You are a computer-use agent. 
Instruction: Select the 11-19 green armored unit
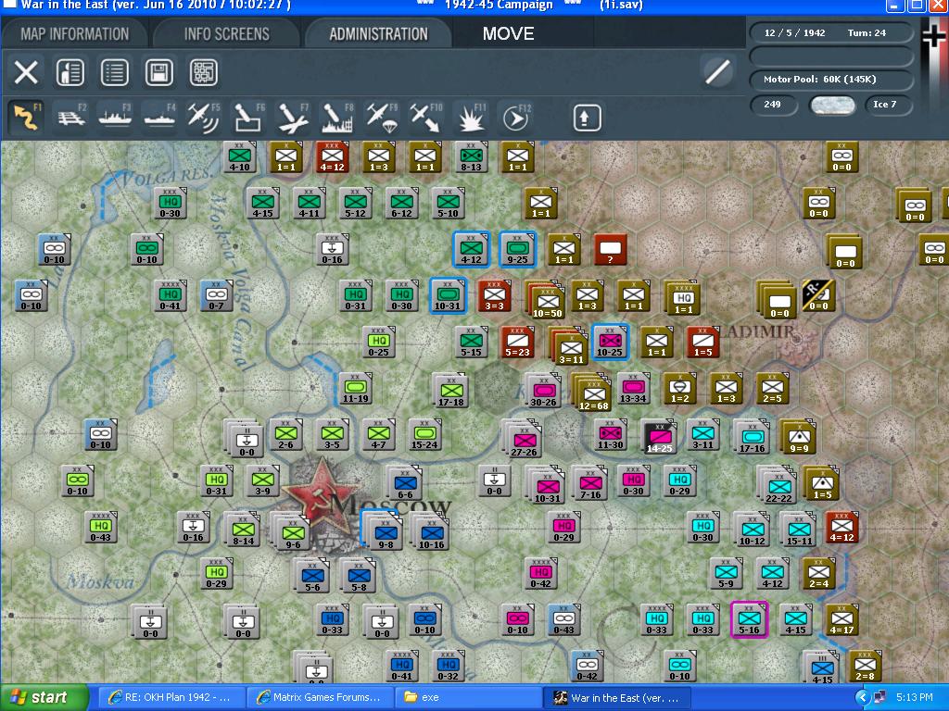pos(356,388)
